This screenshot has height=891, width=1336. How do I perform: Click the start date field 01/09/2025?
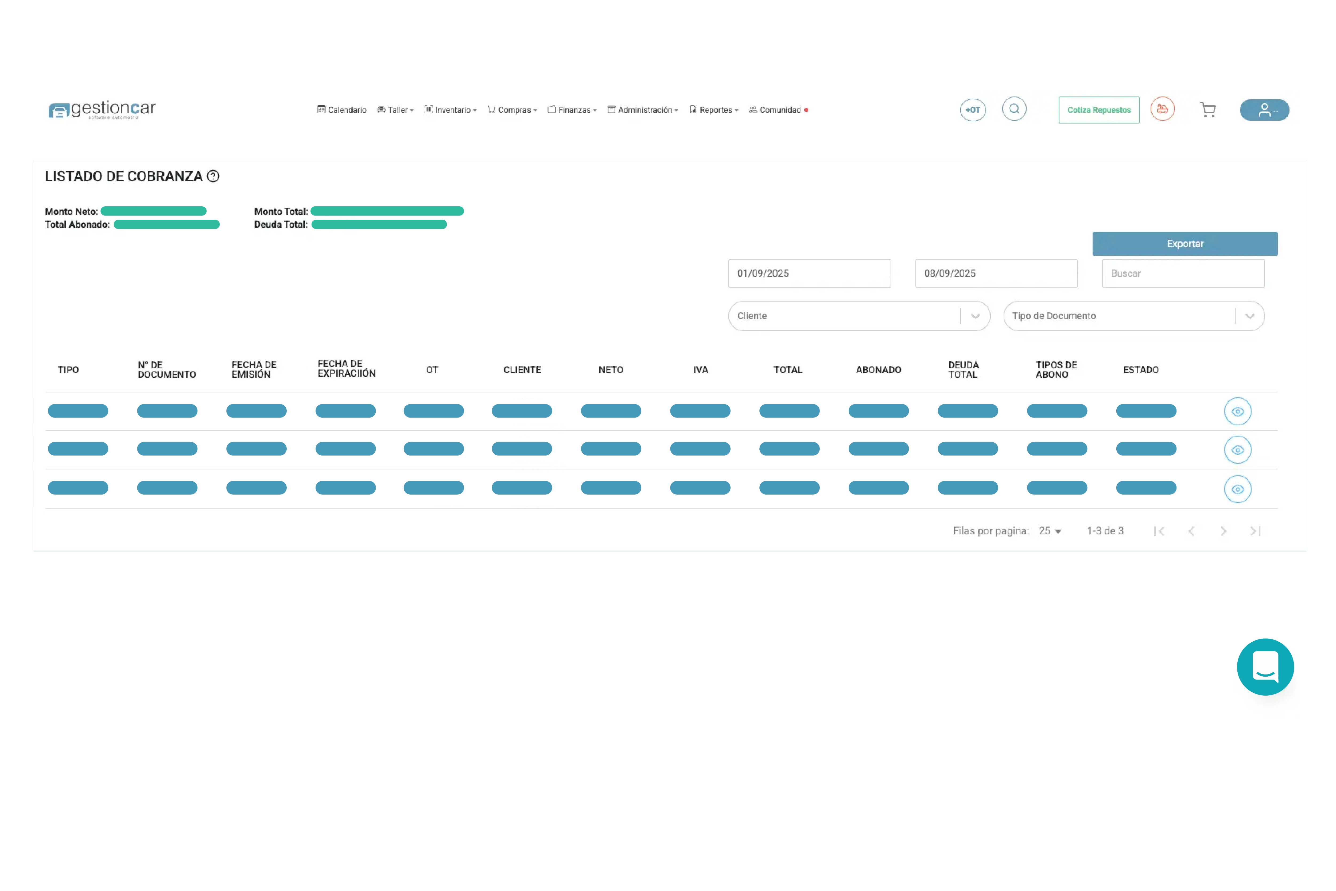tap(809, 273)
